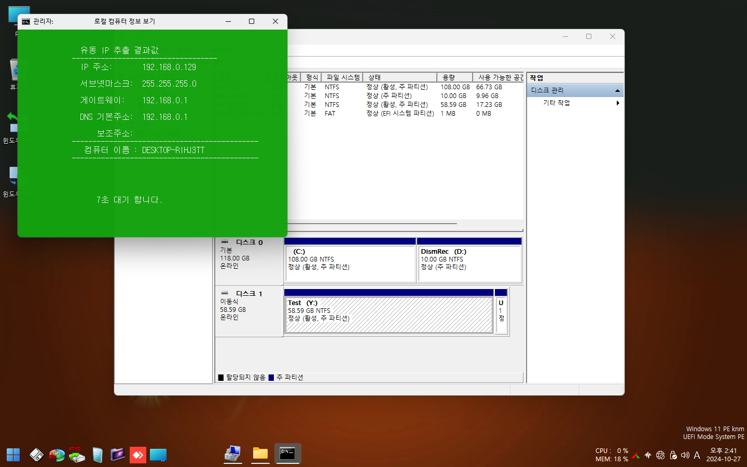Click the 17.23 GB free space cell

pyautogui.click(x=489, y=105)
